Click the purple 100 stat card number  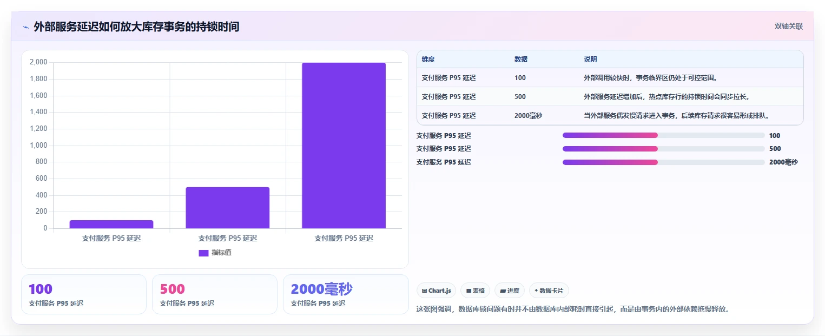coord(41,289)
